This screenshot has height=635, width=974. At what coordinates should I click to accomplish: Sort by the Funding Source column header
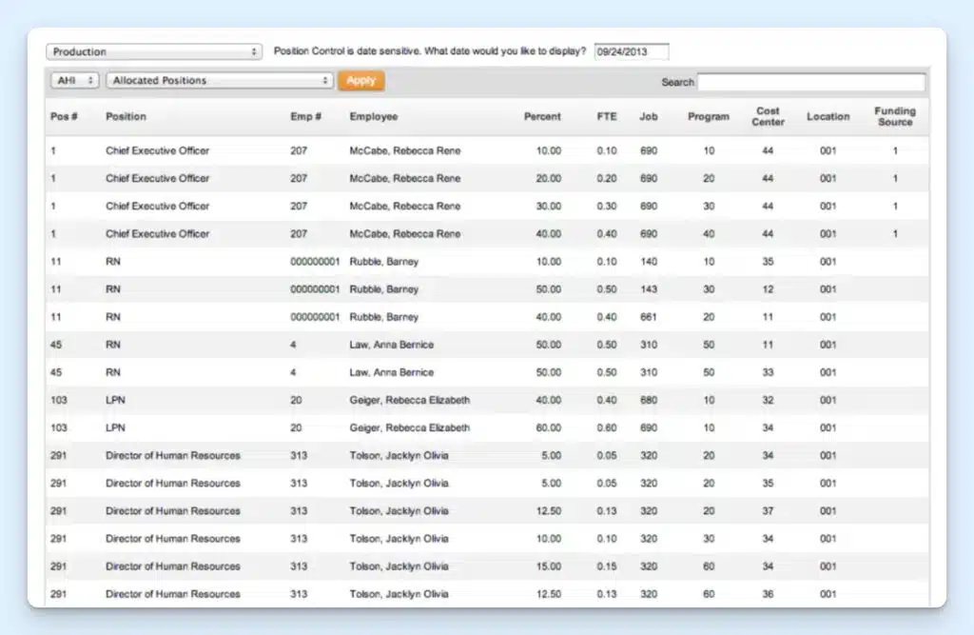tap(895, 116)
